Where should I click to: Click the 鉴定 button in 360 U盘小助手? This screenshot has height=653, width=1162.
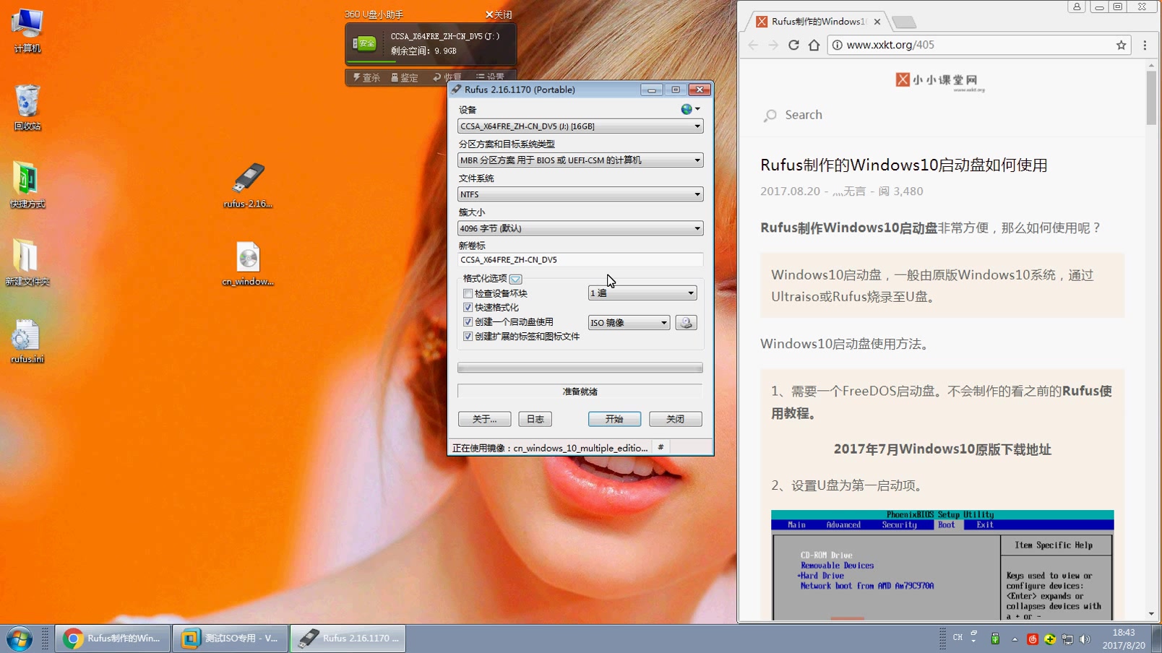coord(405,77)
